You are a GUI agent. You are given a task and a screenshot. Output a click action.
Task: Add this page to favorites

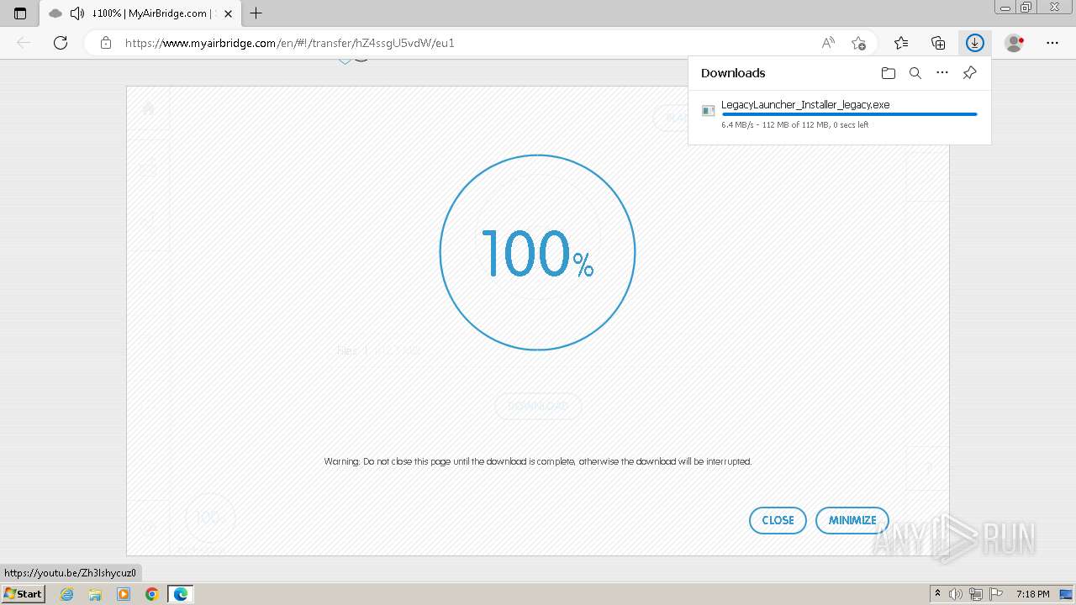coord(858,43)
